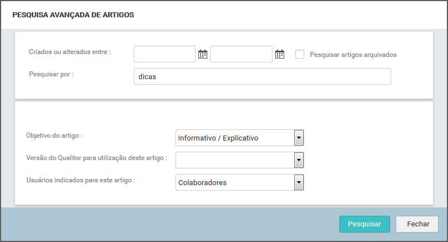Screen dimensions: 448x242
Task: Click the end date input field
Action: (x=241, y=54)
